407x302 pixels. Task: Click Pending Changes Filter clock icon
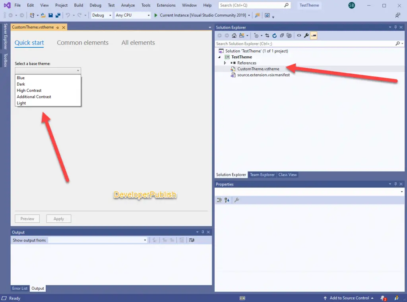coord(256,35)
